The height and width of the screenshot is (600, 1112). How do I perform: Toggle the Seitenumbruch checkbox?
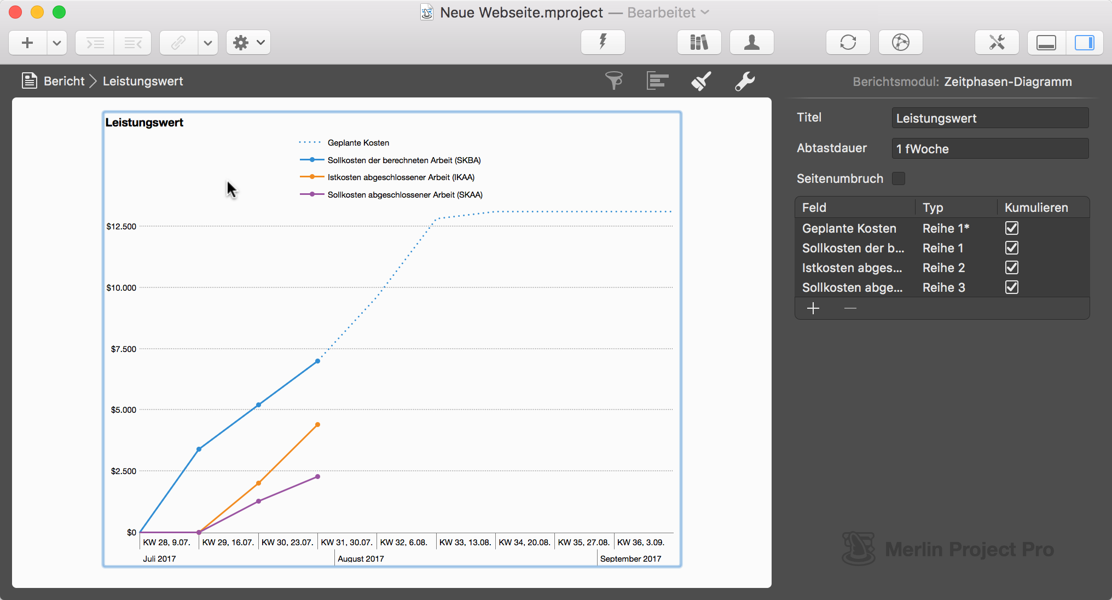(899, 178)
